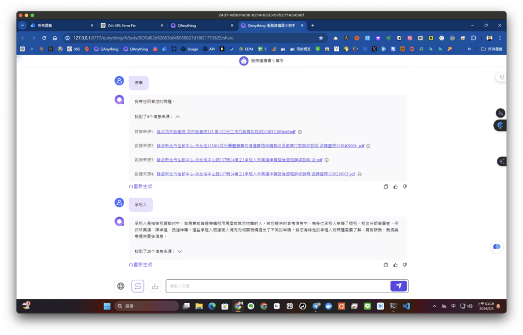Go to browser home page
The image size is (523, 335).
click(x=55, y=38)
